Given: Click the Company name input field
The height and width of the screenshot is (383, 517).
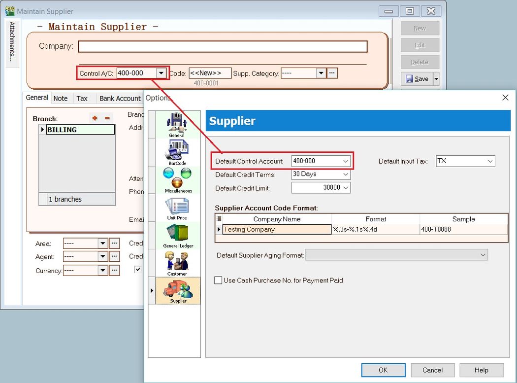Looking at the screenshot, I should point(223,46).
